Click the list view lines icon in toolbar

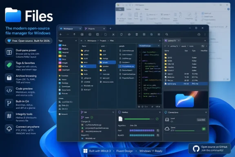159,34
